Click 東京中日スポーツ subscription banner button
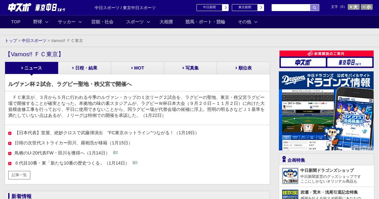 coord(350,62)
